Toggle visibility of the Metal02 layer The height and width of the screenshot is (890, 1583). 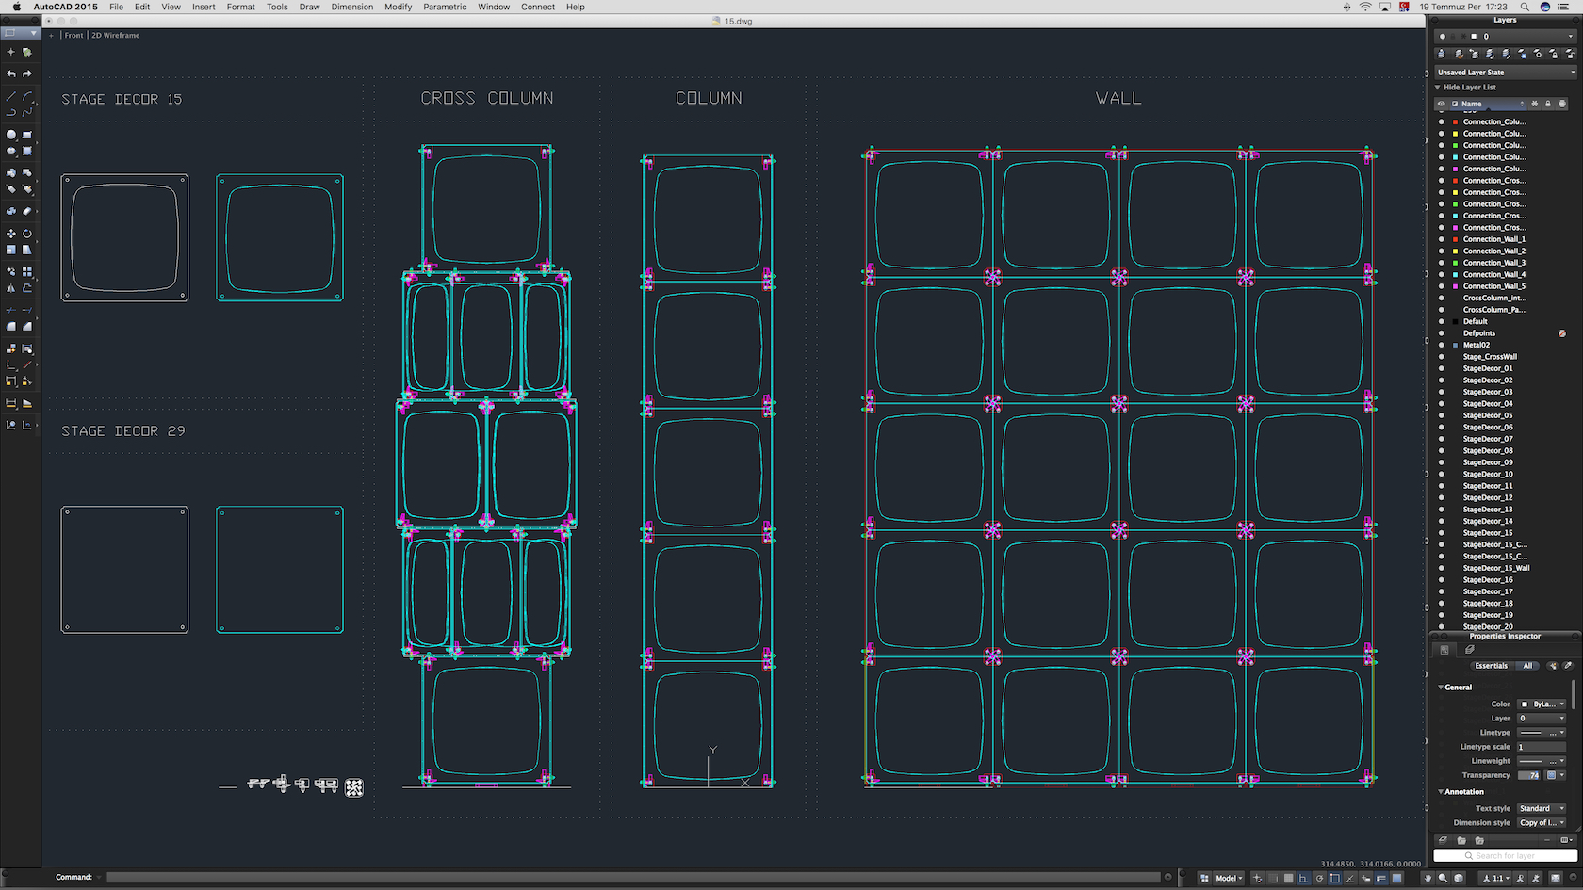1441,345
